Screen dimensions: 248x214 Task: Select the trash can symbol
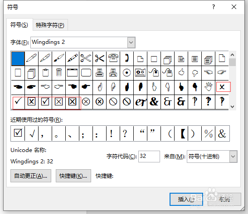[x=58, y=73]
